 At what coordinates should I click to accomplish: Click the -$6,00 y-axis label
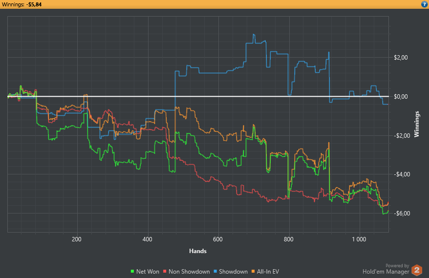pyautogui.click(x=402, y=214)
